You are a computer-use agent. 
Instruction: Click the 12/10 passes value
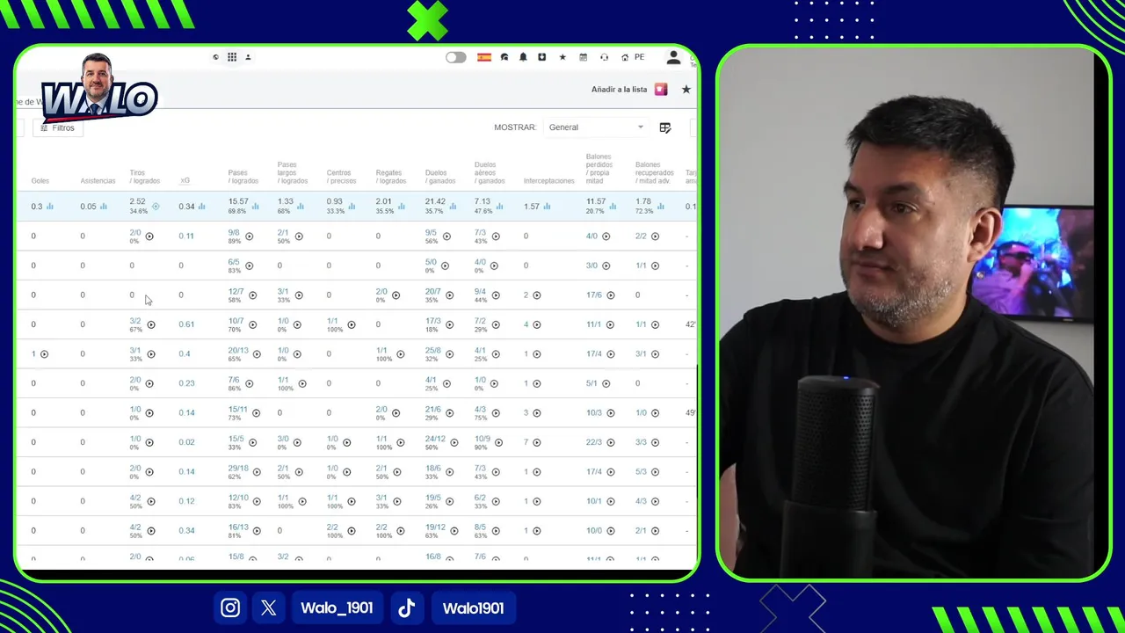238,498
